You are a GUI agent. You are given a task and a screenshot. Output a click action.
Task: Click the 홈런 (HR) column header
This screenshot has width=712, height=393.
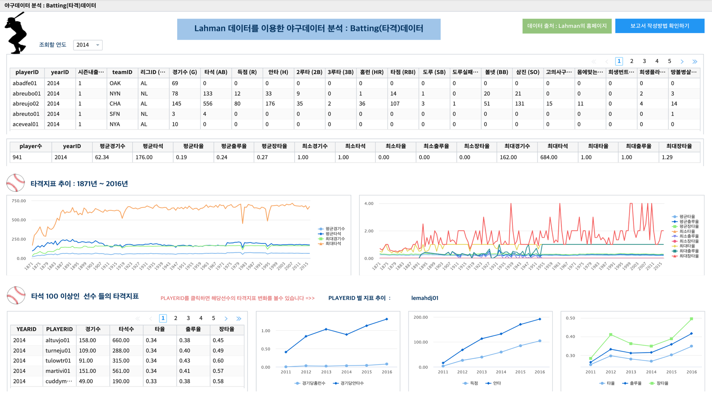click(x=372, y=72)
